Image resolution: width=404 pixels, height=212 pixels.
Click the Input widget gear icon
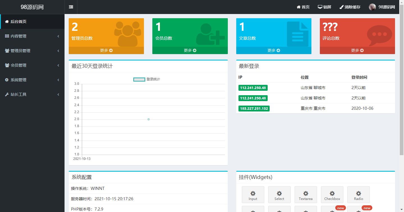(253, 193)
